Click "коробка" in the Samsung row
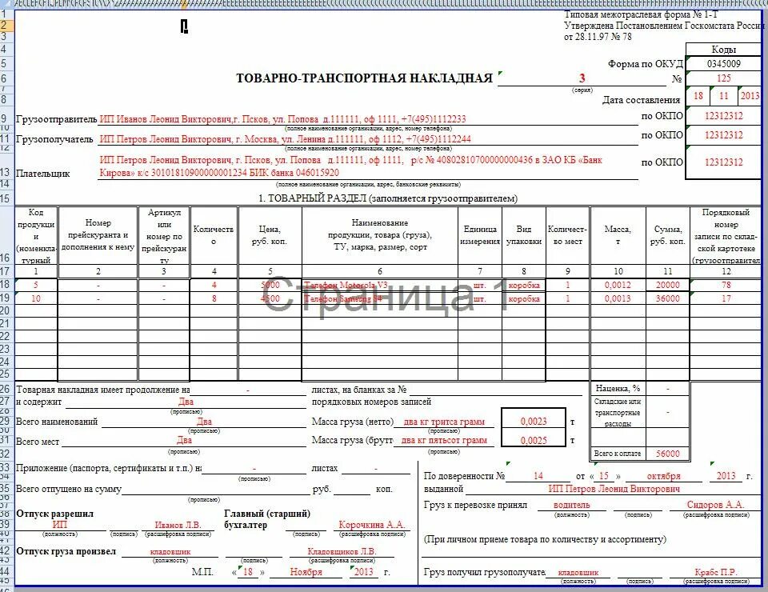Image resolution: width=768 pixels, height=592 pixels. (523, 298)
